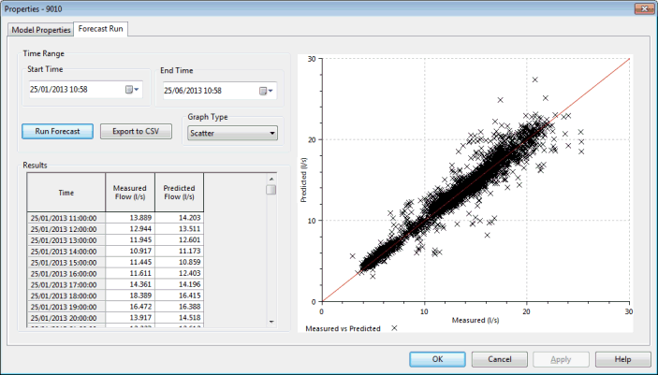This screenshot has height=375, width=658.
Task: Click the Run Forecast button
Action: (x=57, y=131)
